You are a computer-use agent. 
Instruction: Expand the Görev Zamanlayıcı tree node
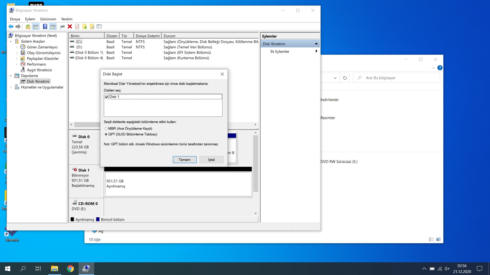[x=17, y=47]
